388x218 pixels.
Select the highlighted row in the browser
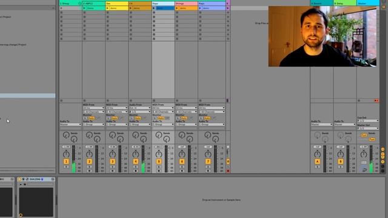(x=28, y=96)
